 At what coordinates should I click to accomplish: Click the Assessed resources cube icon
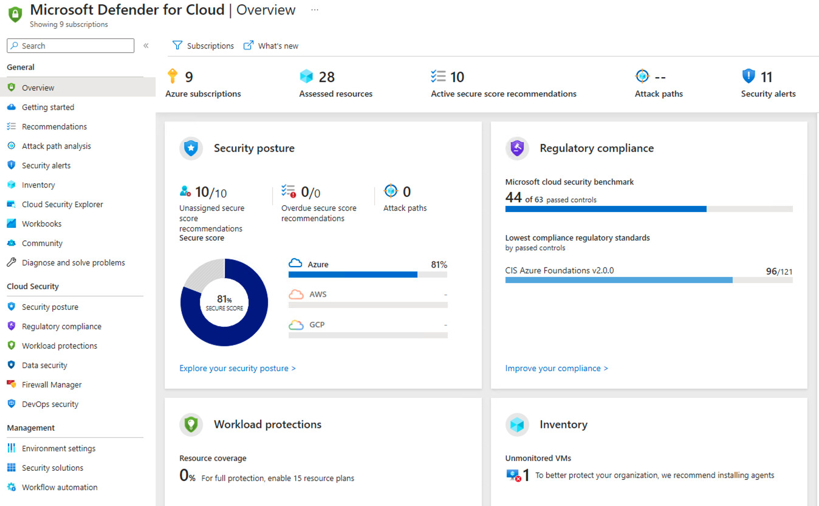306,77
